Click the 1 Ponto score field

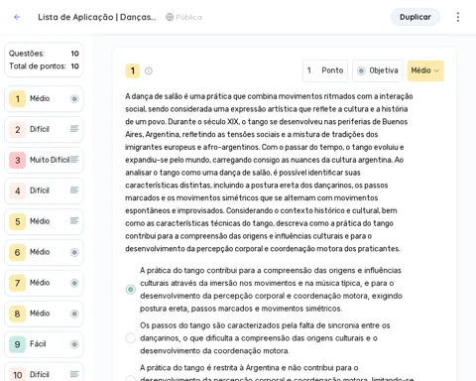pos(325,70)
